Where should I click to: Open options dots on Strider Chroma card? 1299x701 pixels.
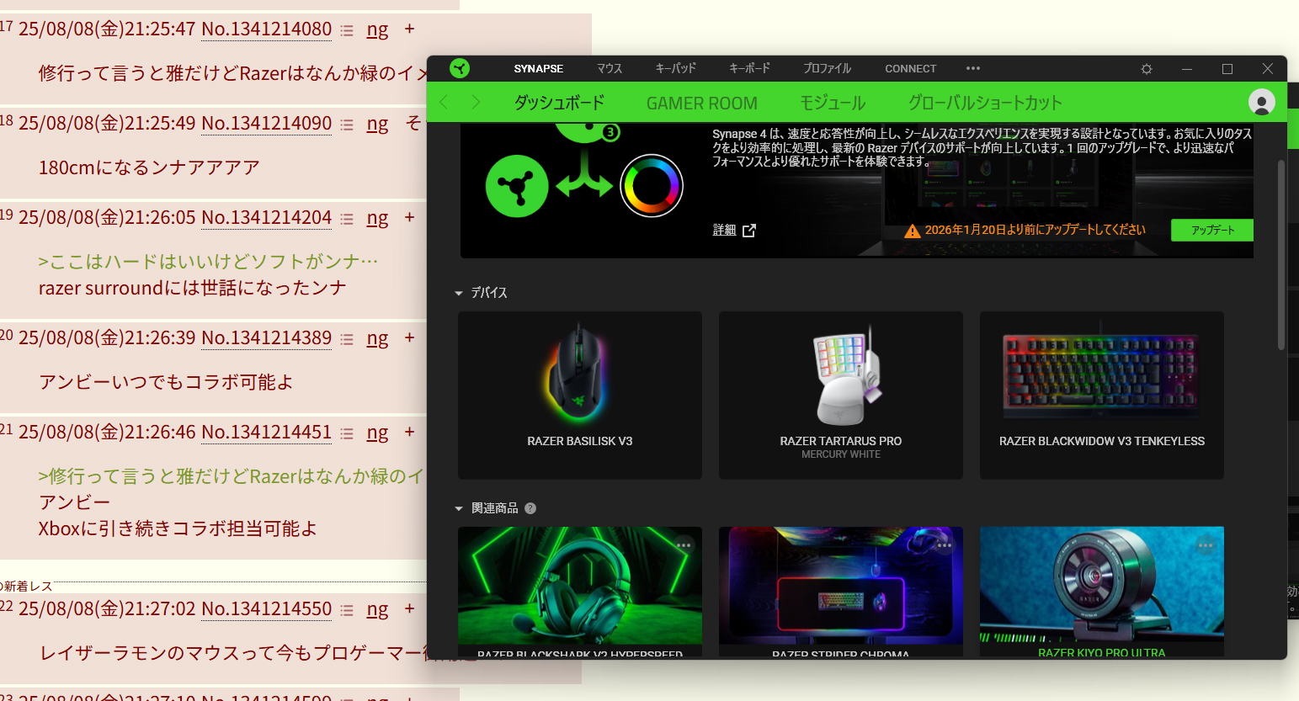click(945, 545)
